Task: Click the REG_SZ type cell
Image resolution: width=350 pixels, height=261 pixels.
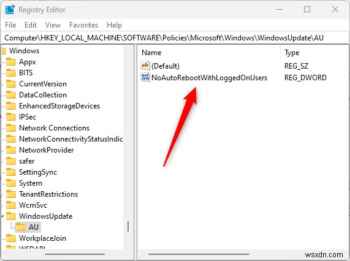Action: click(296, 66)
